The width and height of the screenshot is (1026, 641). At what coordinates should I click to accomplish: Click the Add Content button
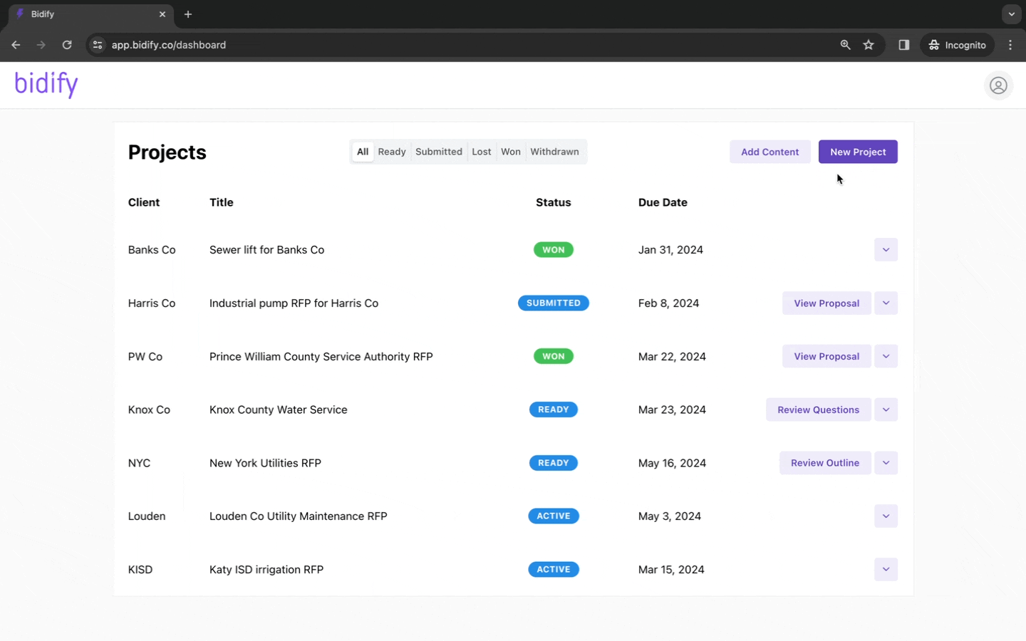click(769, 152)
